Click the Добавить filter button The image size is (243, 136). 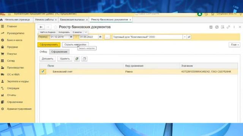click(x=47, y=59)
